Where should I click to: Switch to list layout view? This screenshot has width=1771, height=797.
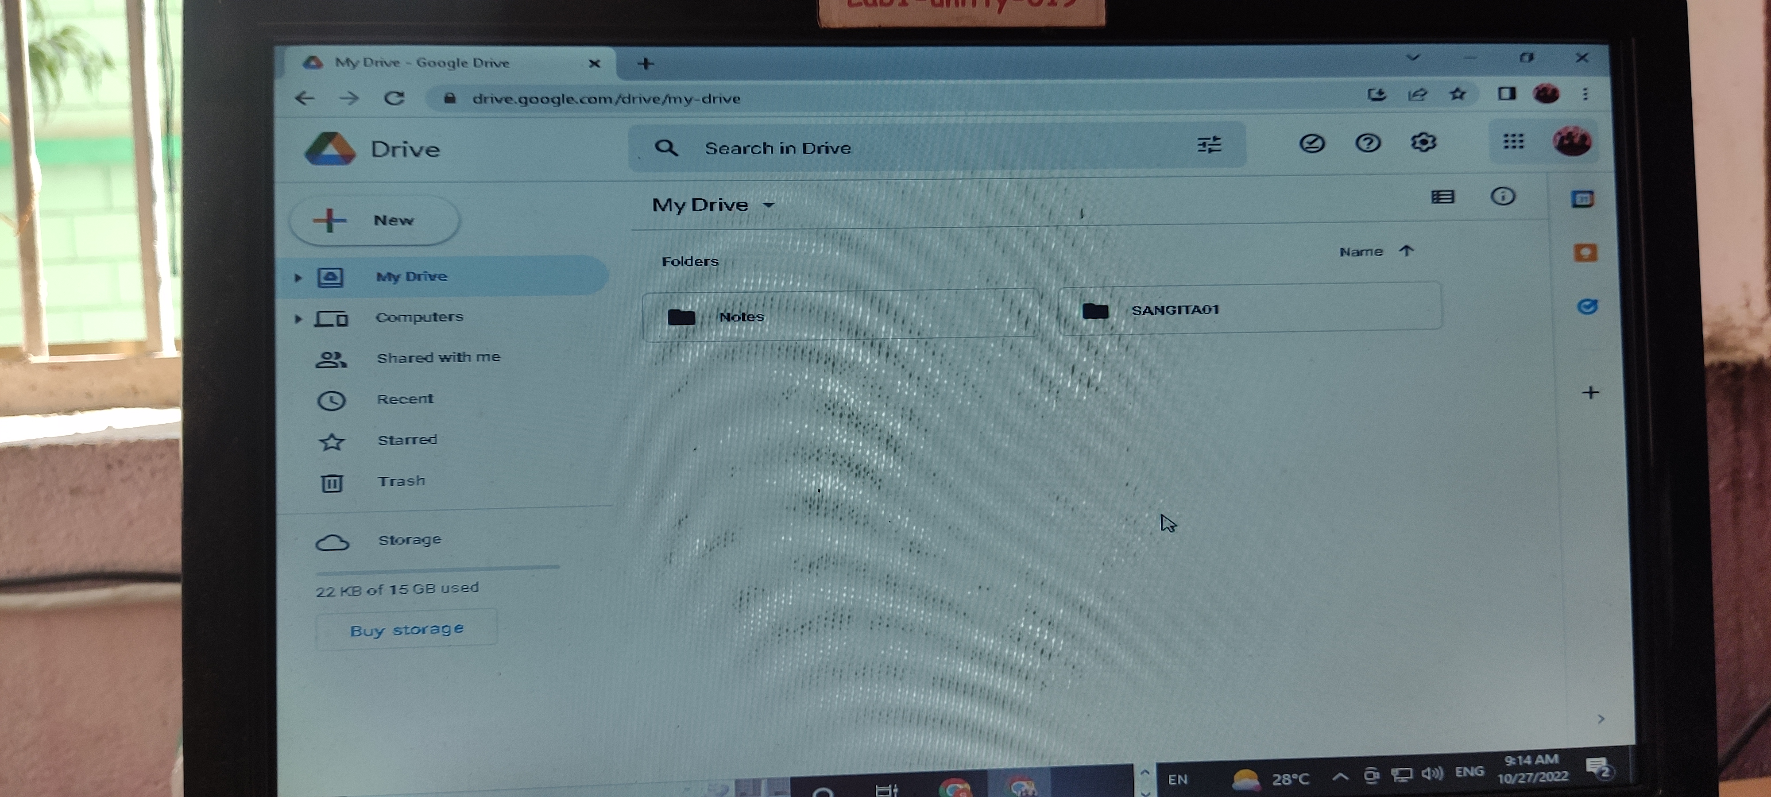(1442, 197)
